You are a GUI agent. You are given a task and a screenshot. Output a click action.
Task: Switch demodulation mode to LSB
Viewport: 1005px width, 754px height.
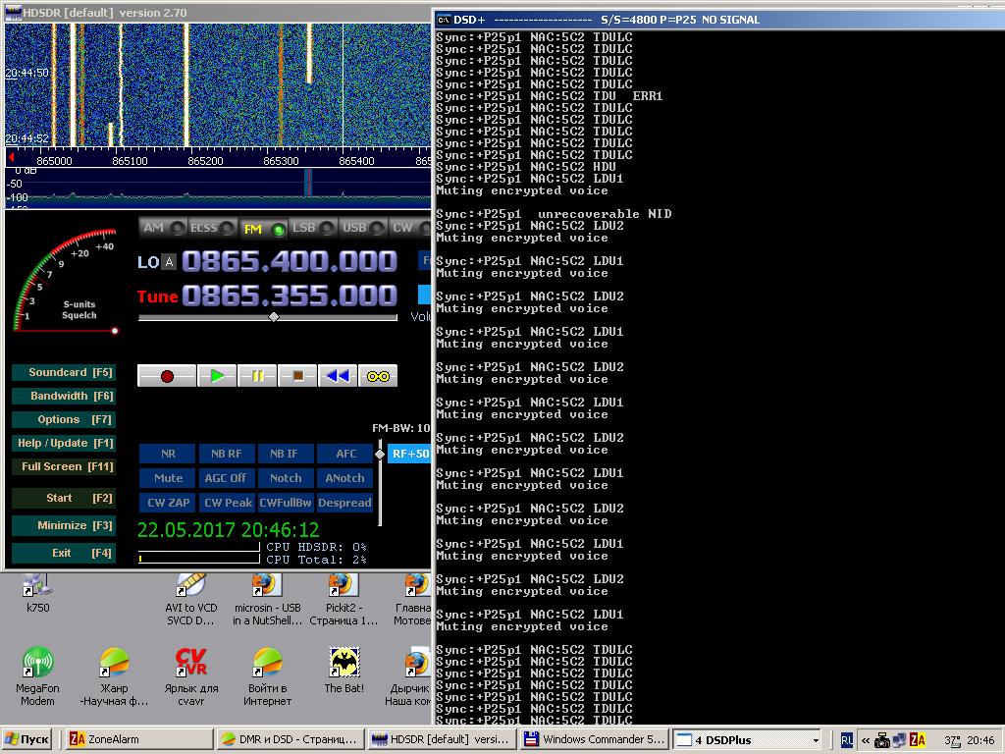point(313,228)
